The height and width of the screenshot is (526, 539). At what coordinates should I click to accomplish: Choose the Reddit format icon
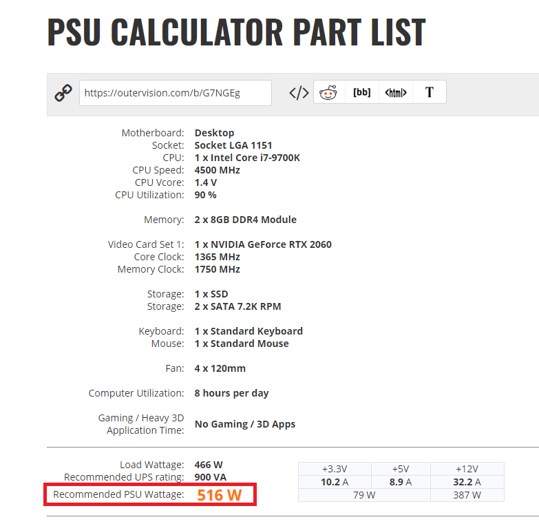[x=328, y=92]
